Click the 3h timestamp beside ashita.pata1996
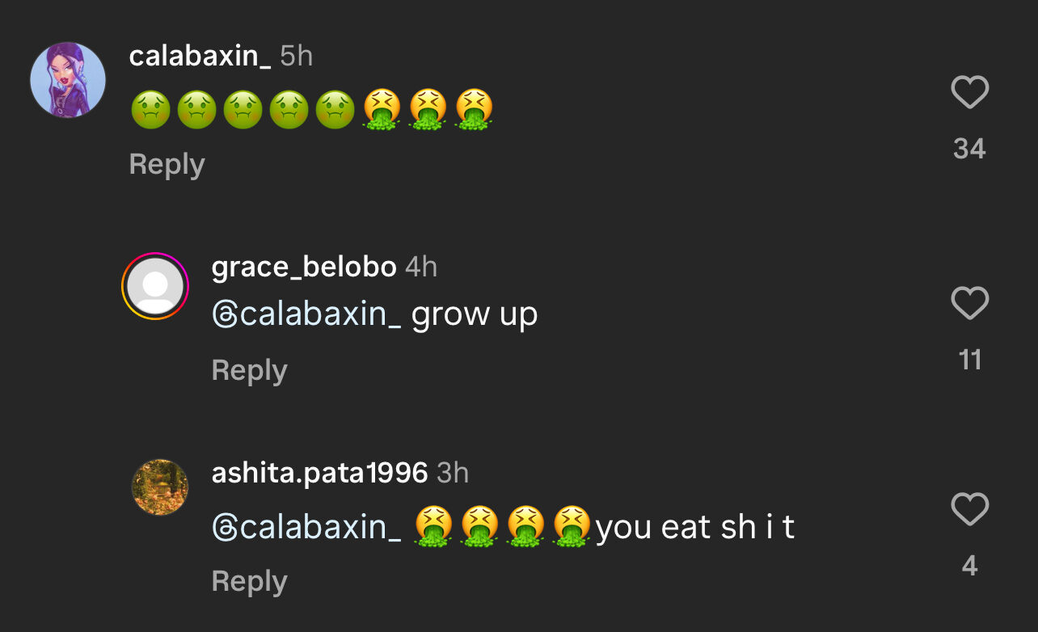This screenshot has width=1038, height=632. pyautogui.click(x=453, y=473)
